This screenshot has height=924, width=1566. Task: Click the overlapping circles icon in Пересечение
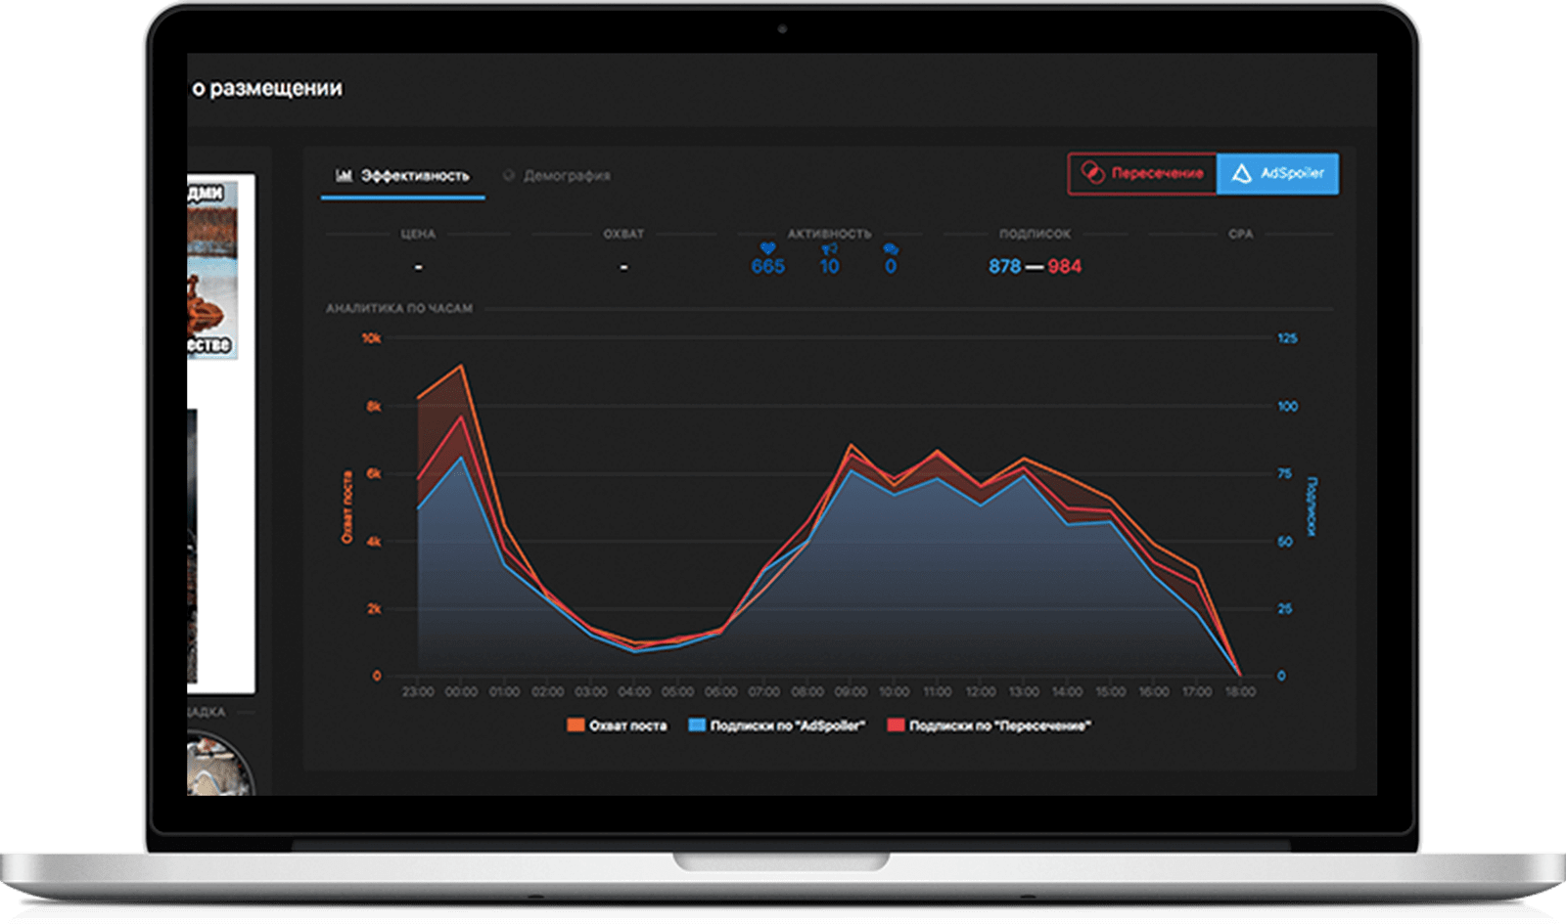tap(1091, 173)
